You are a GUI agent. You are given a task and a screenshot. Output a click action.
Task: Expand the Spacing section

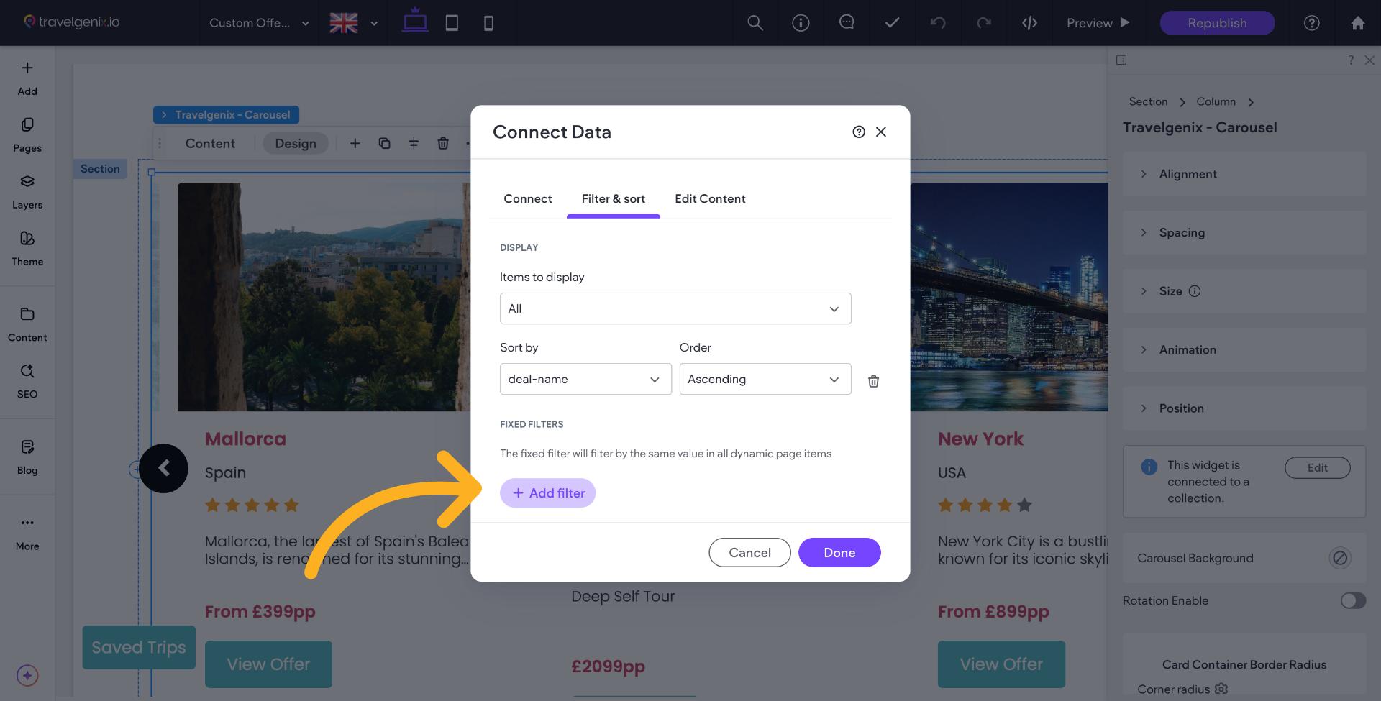click(x=1244, y=232)
